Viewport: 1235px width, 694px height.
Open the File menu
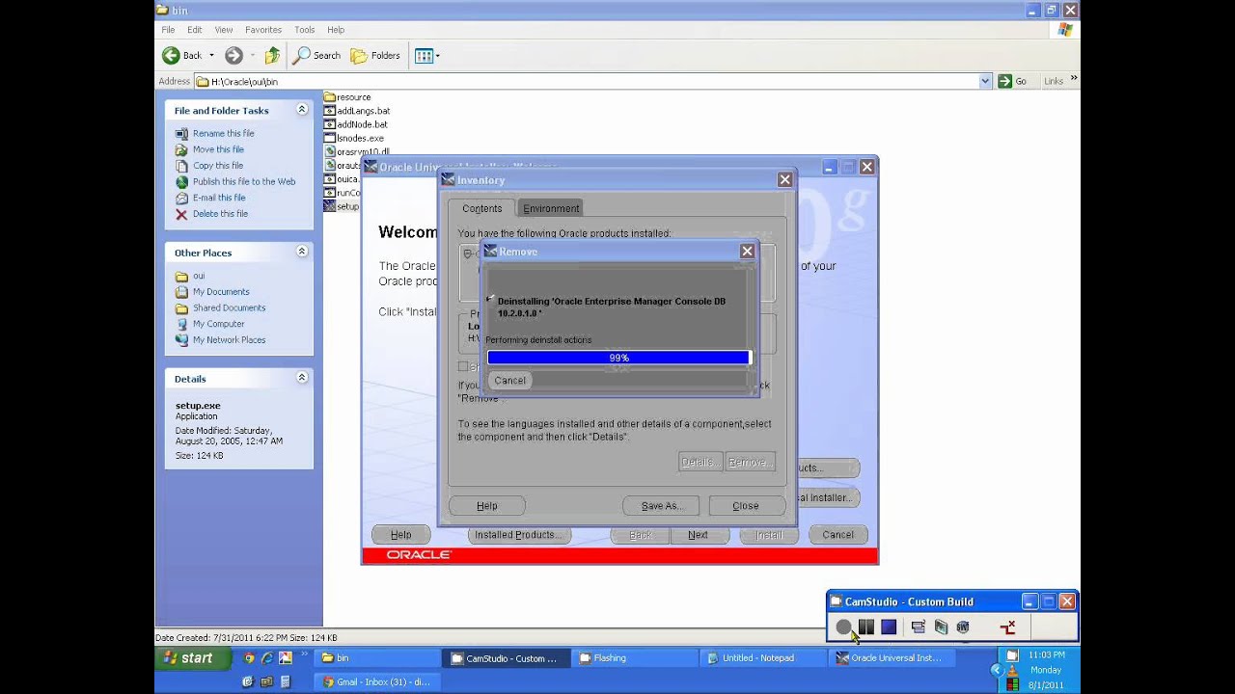click(x=168, y=30)
